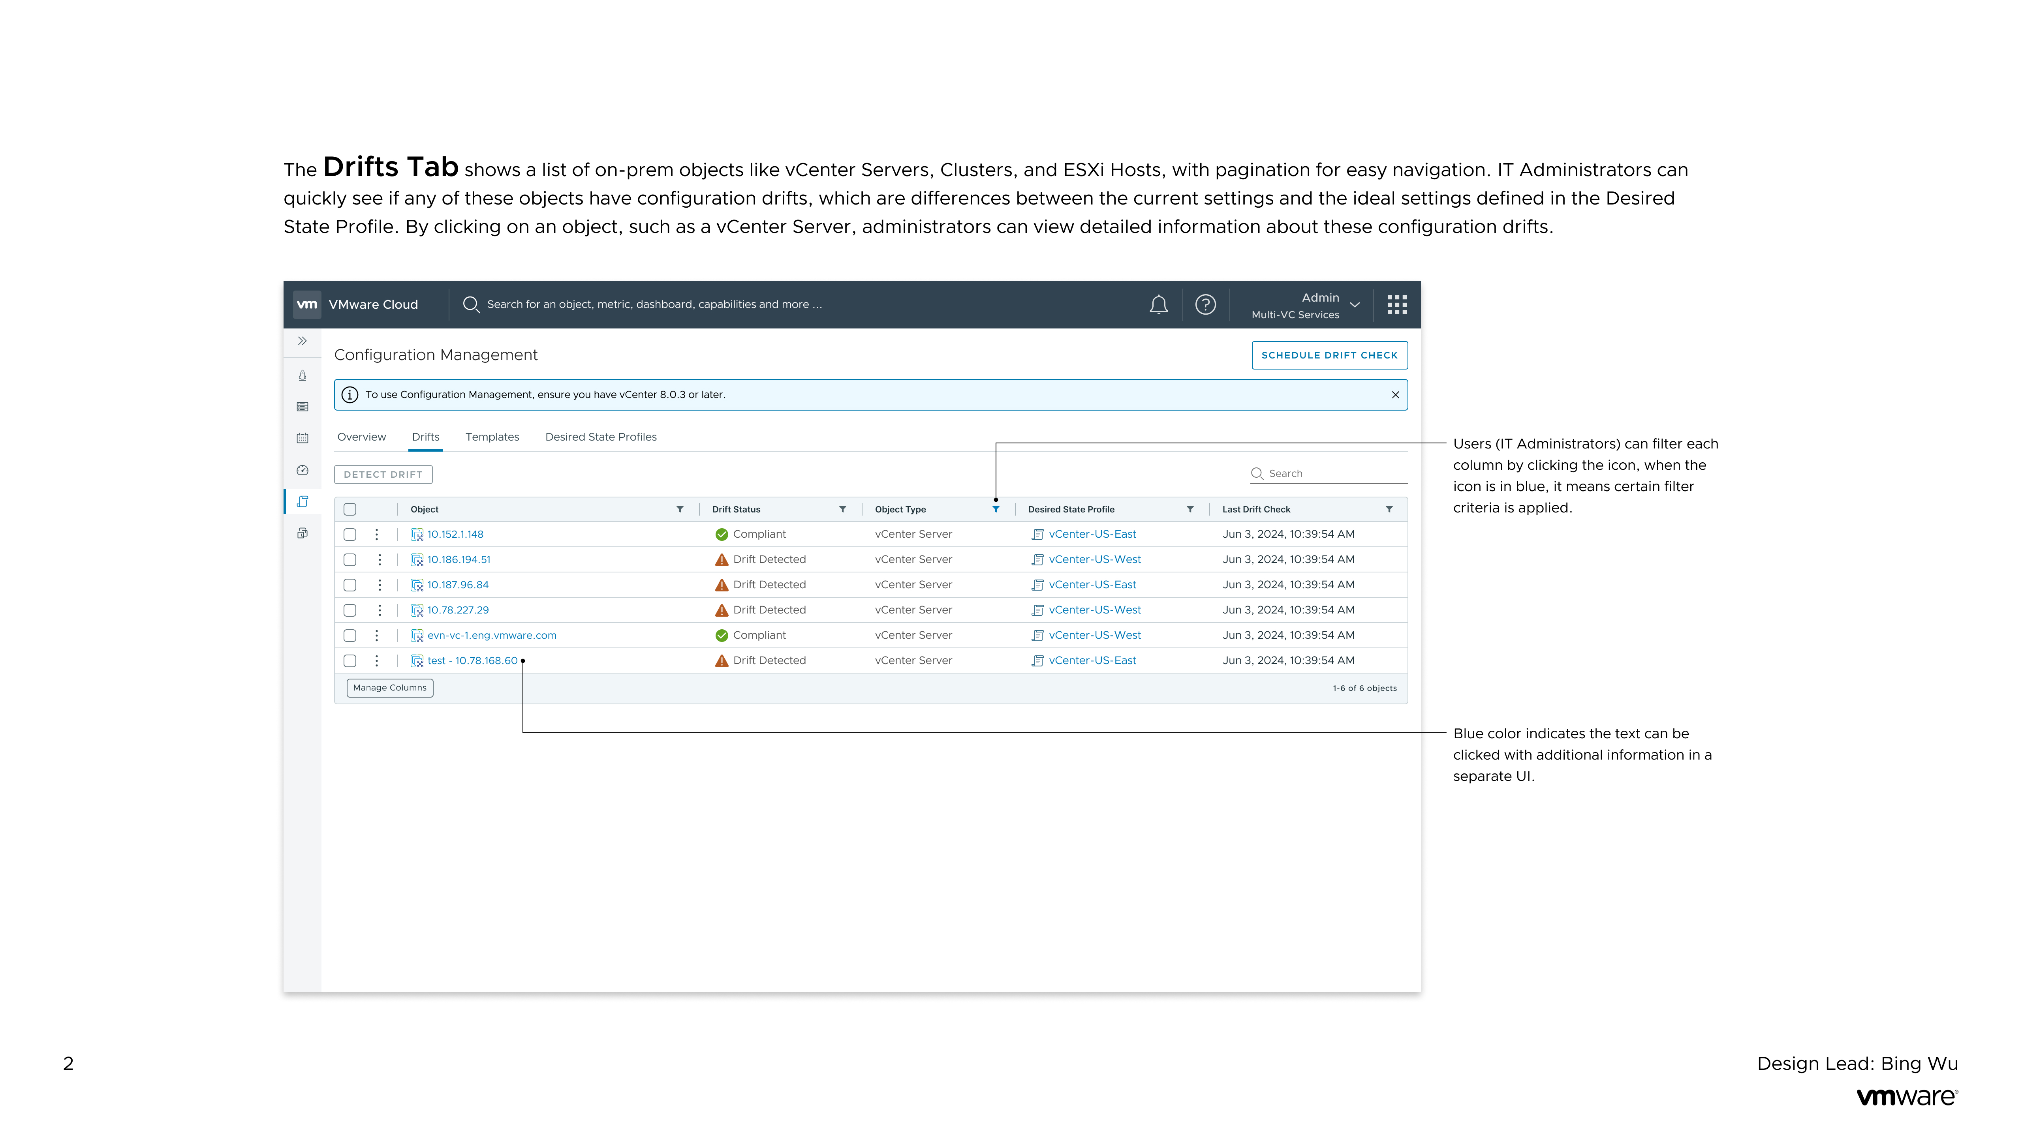
Task: Click the VMware Cloud vm logo
Action: (307, 304)
